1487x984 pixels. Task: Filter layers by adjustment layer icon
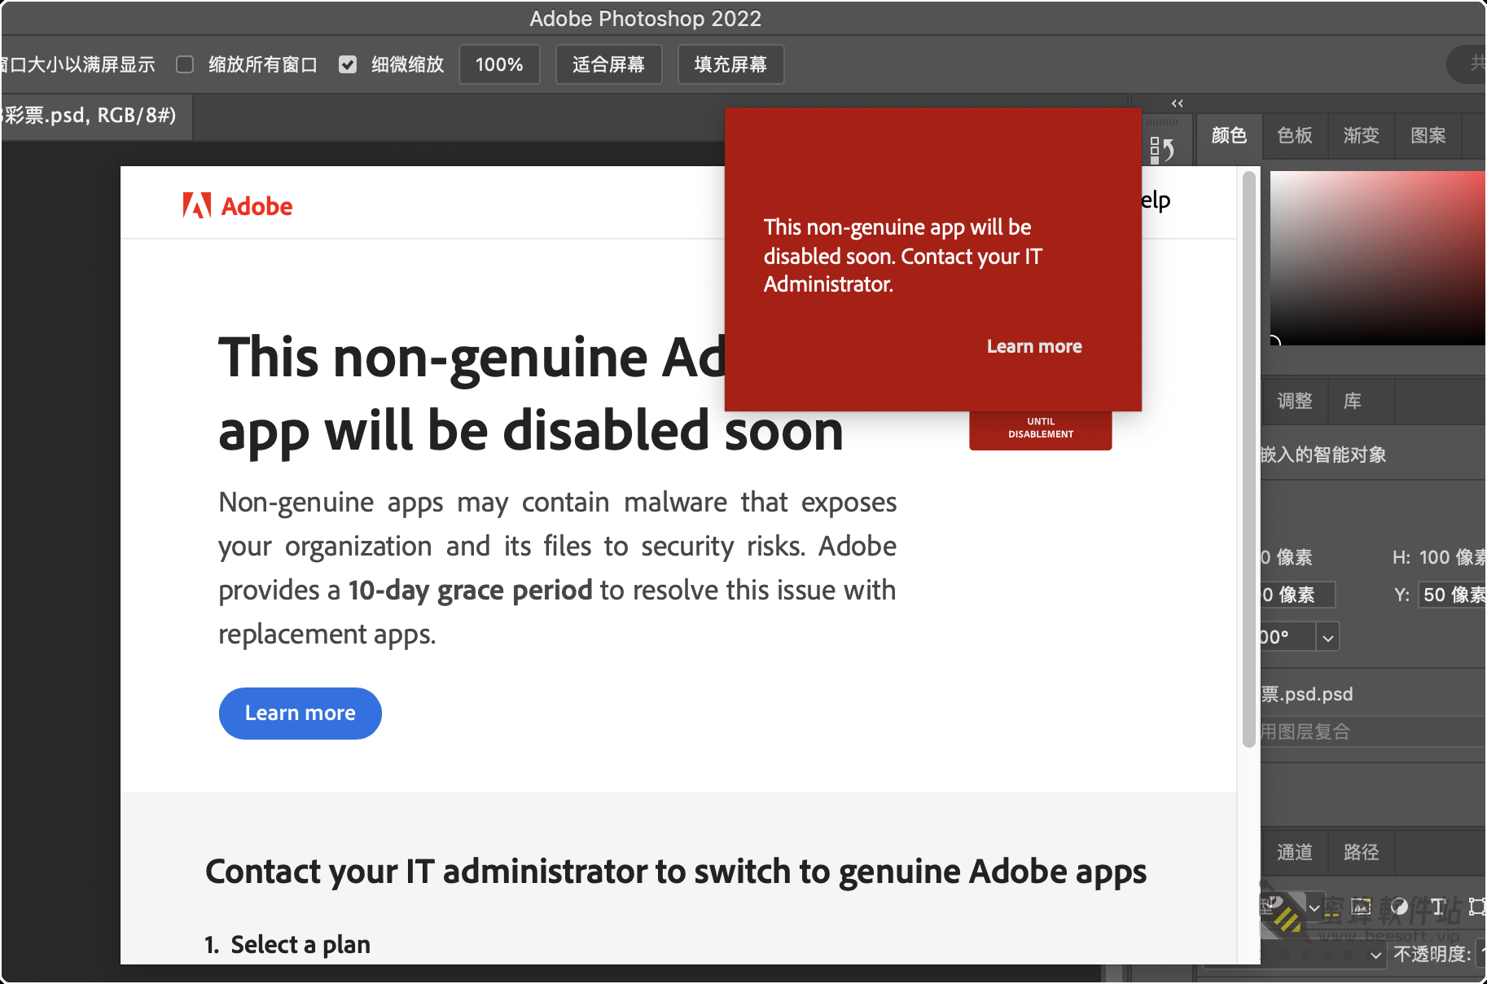pos(1399,907)
